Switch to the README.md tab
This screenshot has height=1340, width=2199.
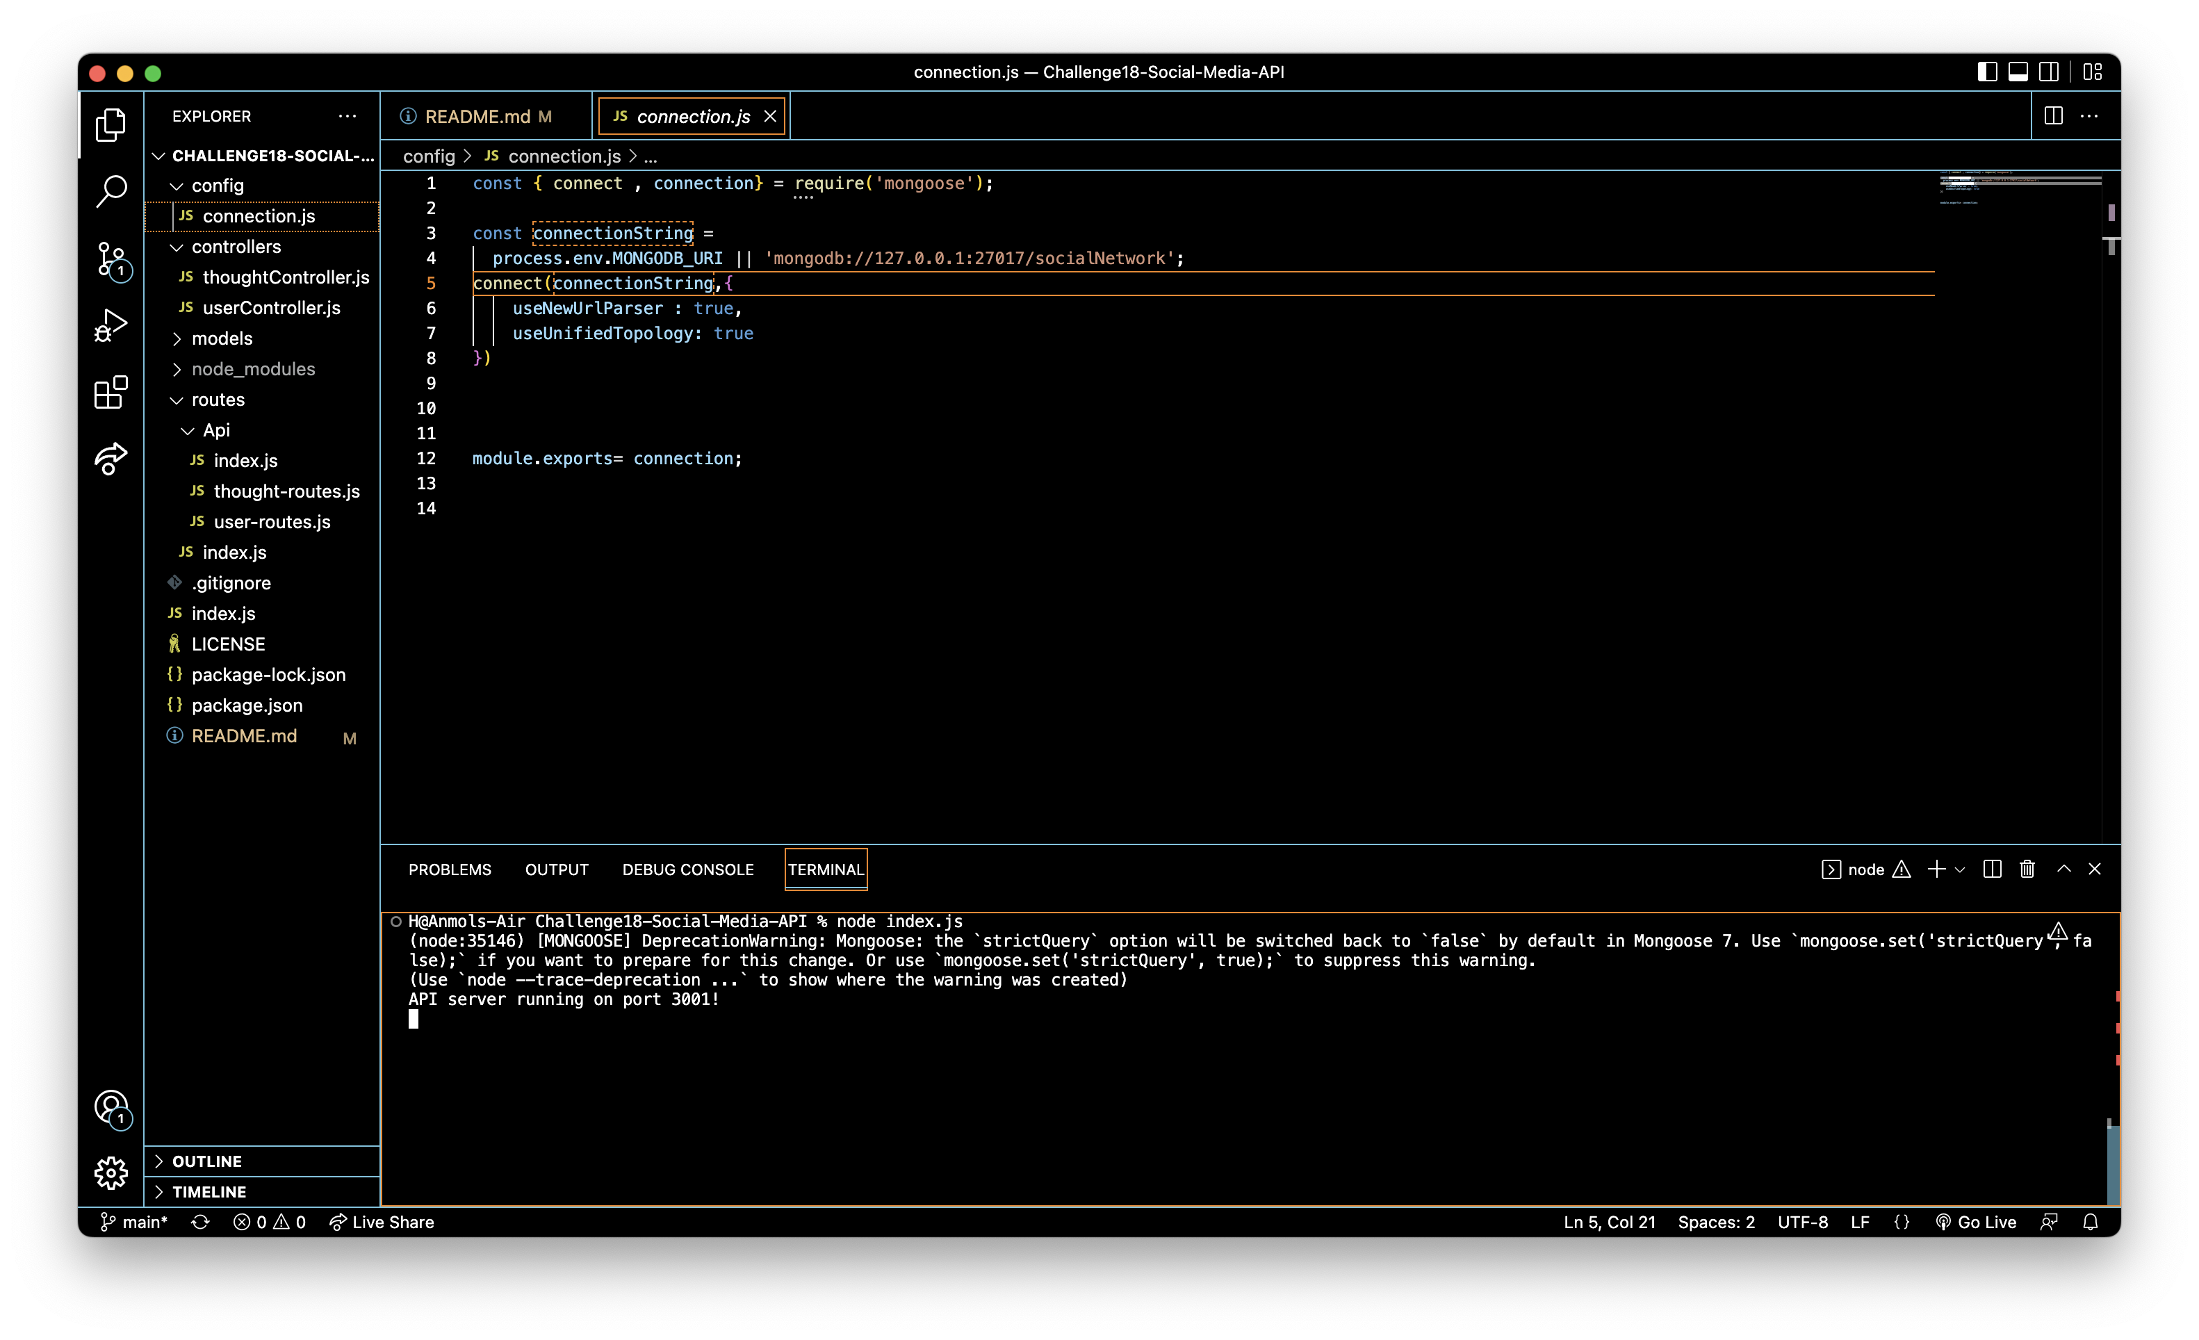coord(477,117)
